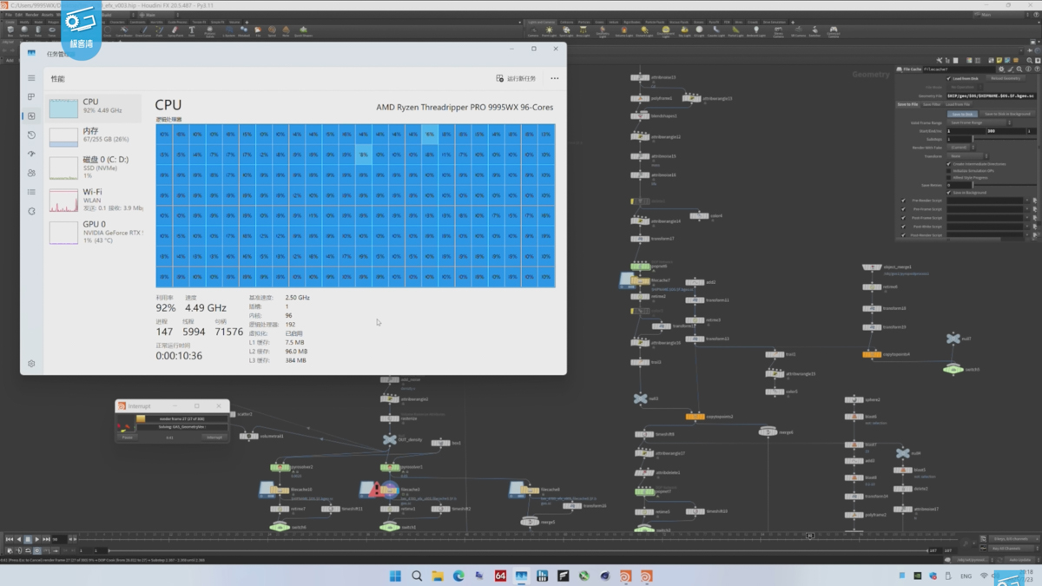Open File Explorer from the taskbar
Image resolution: width=1042 pixels, height=586 pixels.
(438, 576)
